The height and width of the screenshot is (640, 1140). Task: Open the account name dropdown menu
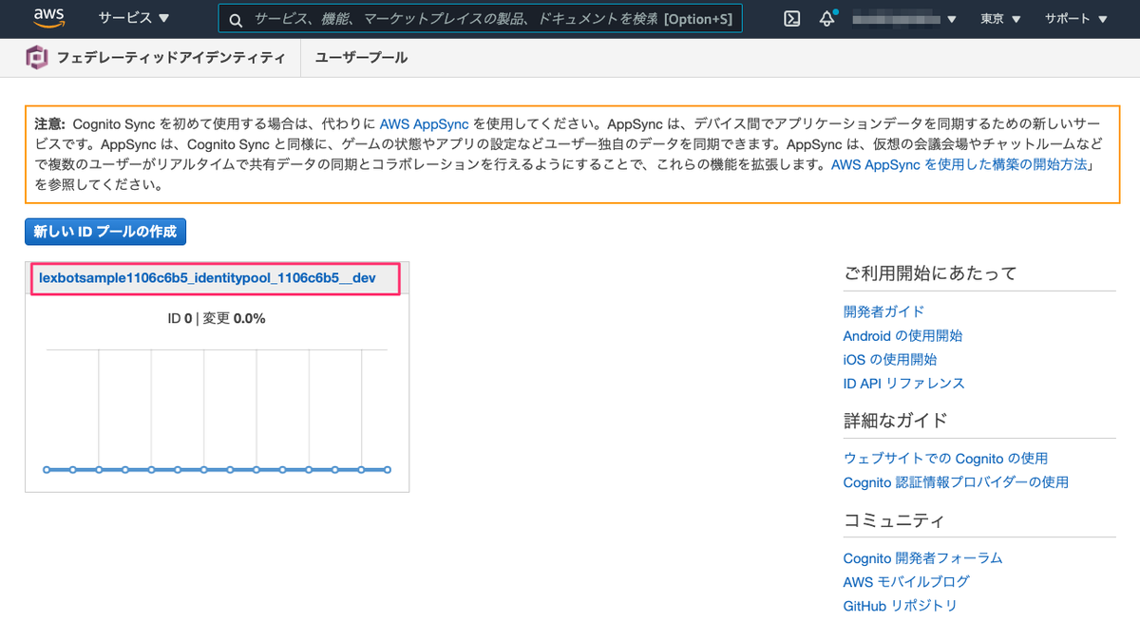(907, 18)
